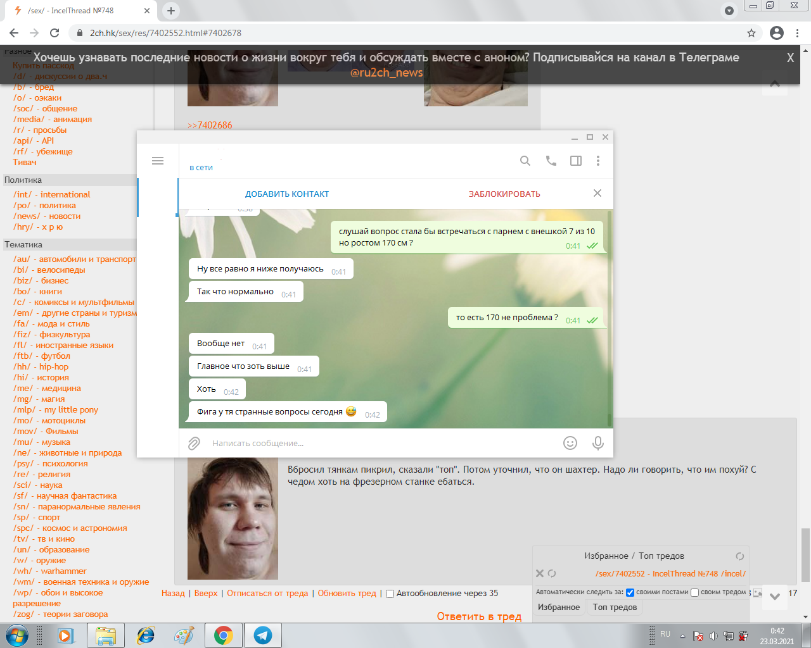This screenshot has width=811, height=648.
Task: Open Windows Media Player from taskbar
Action: [66, 635]
